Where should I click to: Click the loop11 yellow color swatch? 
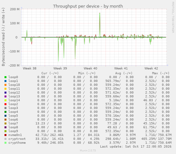pos(5,89)
